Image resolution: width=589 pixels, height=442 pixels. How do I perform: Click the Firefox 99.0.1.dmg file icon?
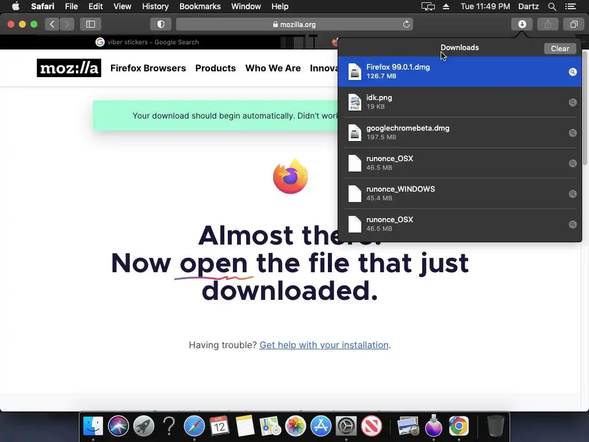click(x=354, y=71)
